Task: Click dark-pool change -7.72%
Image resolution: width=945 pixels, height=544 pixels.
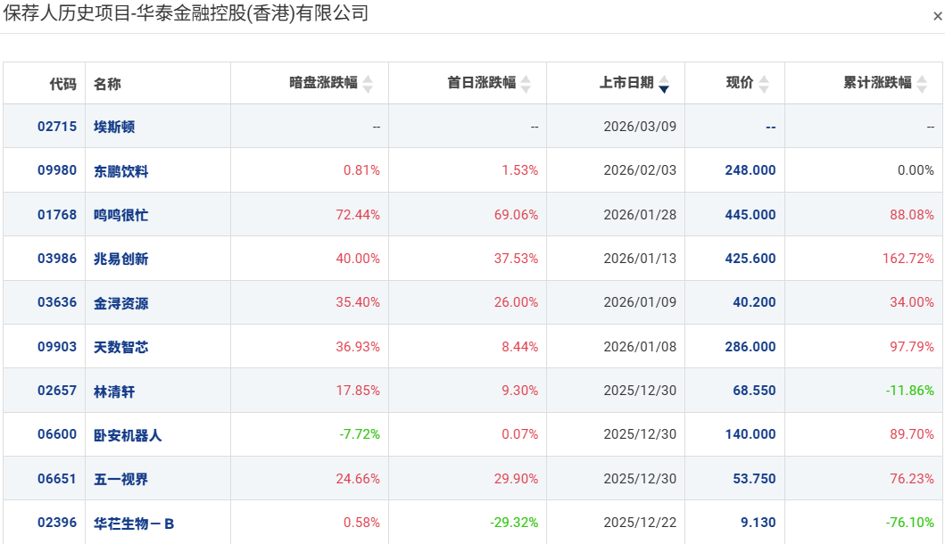Action: point(360,434)
